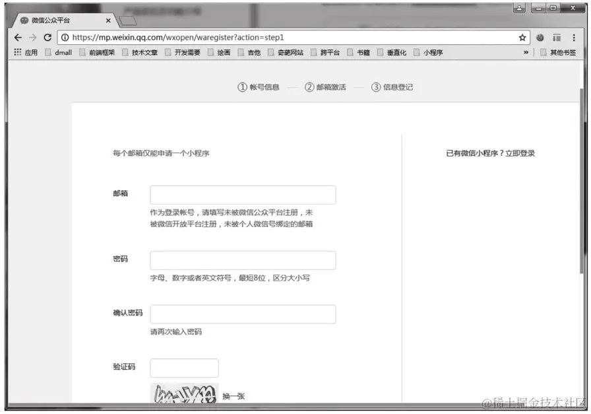Click the apps grid icon on bookmarks bar
The image size is (591, 414).
[x=18, y=52]
